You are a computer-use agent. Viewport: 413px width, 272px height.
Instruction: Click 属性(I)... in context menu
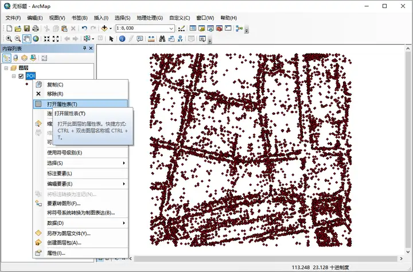click(x=56, y=252)
